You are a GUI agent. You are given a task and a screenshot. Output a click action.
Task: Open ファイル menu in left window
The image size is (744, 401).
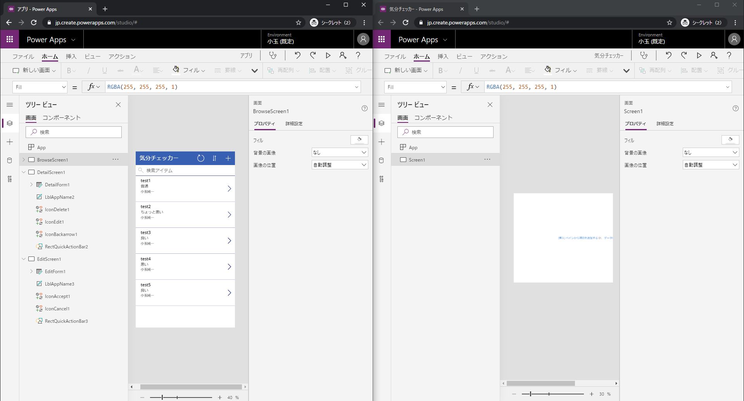coord(23,57)
